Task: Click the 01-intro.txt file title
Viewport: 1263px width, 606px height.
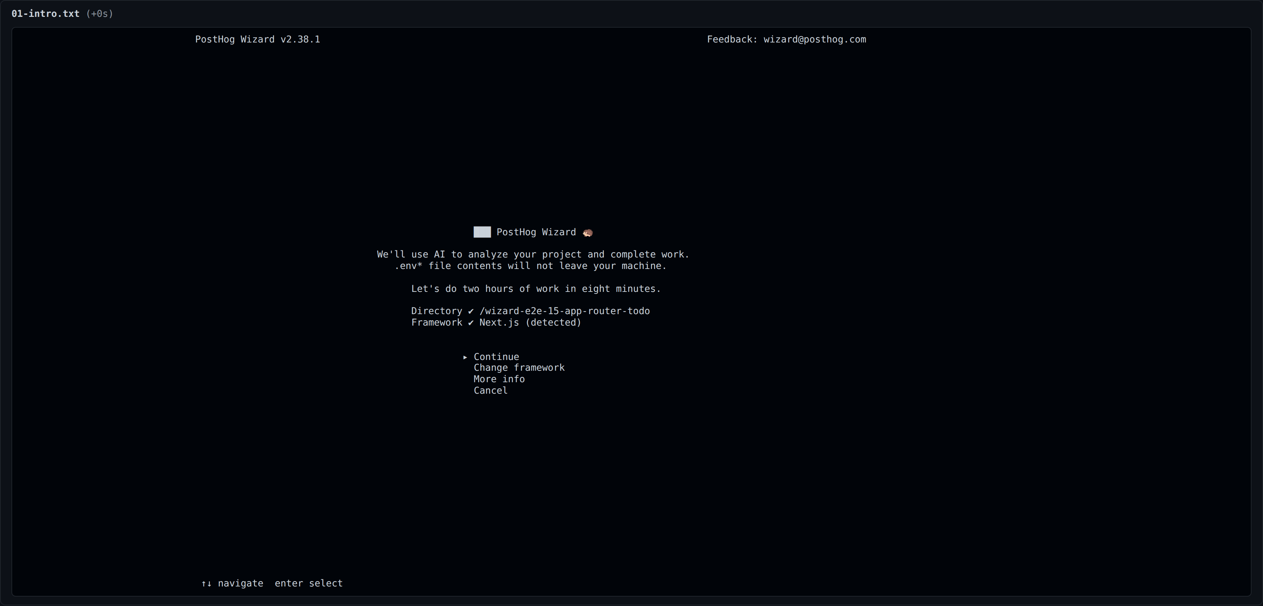Action: point(46,14)
